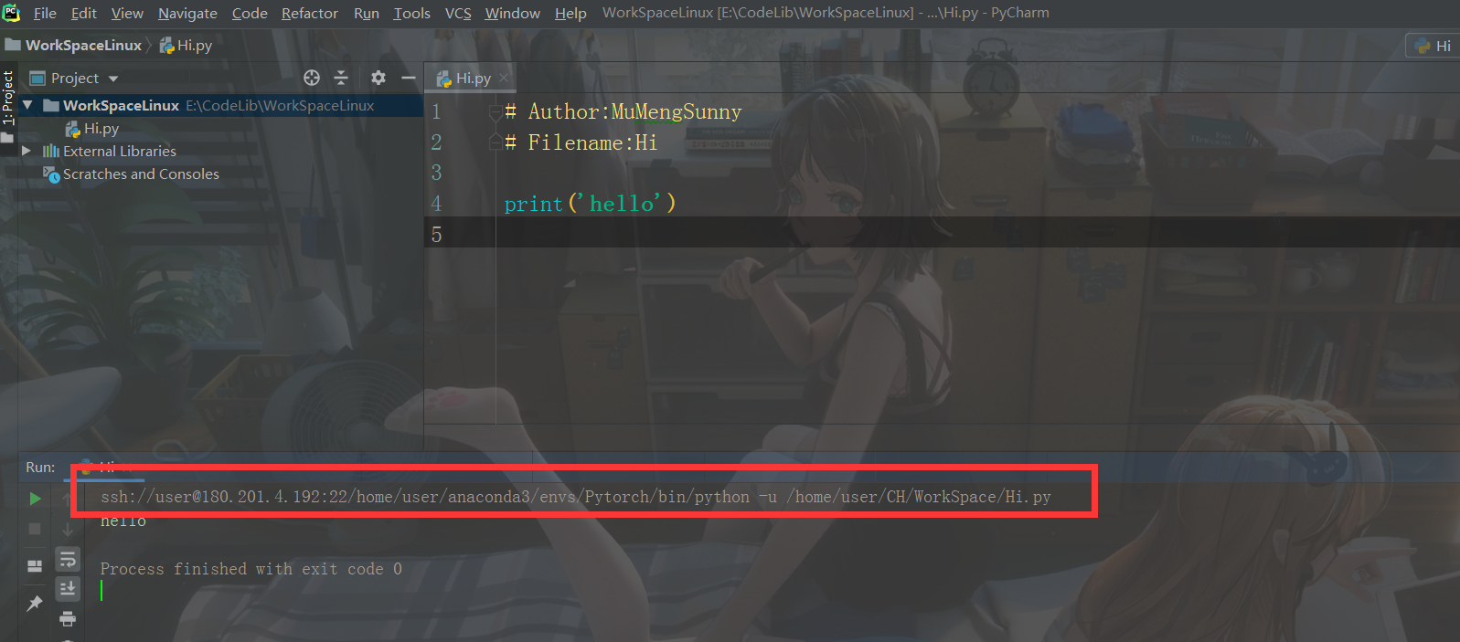Click the fold marker at line 2
This screenshot has width=1460, height=642.
(x=495, y=142)
